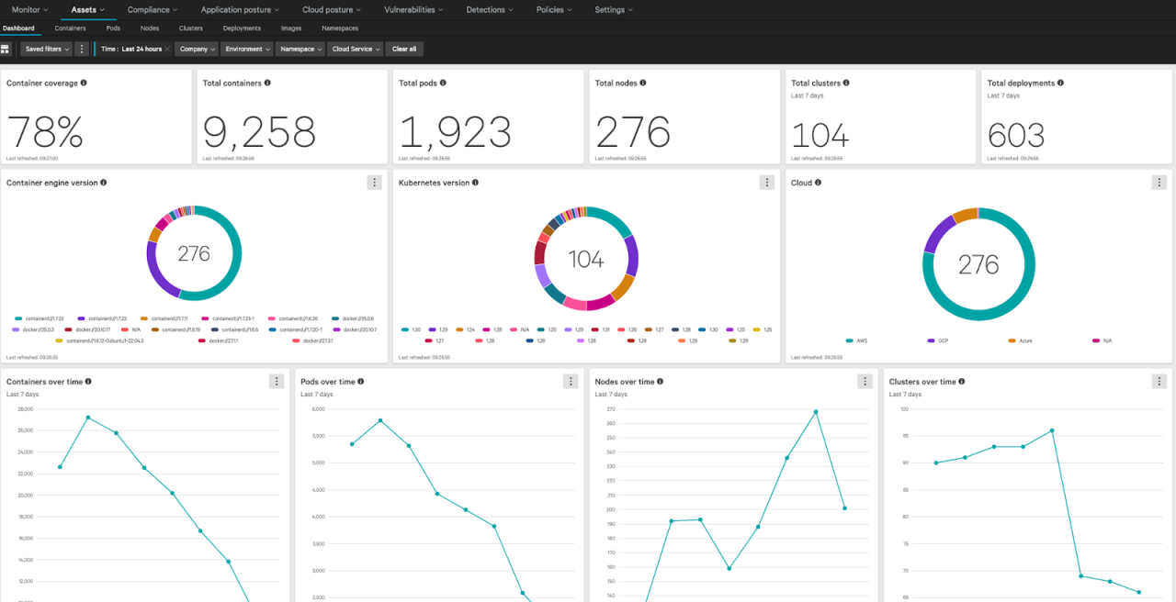The height and width of the screenshot is (602, 1176).
Task: Open the Namespace filter dropdown
Action: (x=300, y=49)
